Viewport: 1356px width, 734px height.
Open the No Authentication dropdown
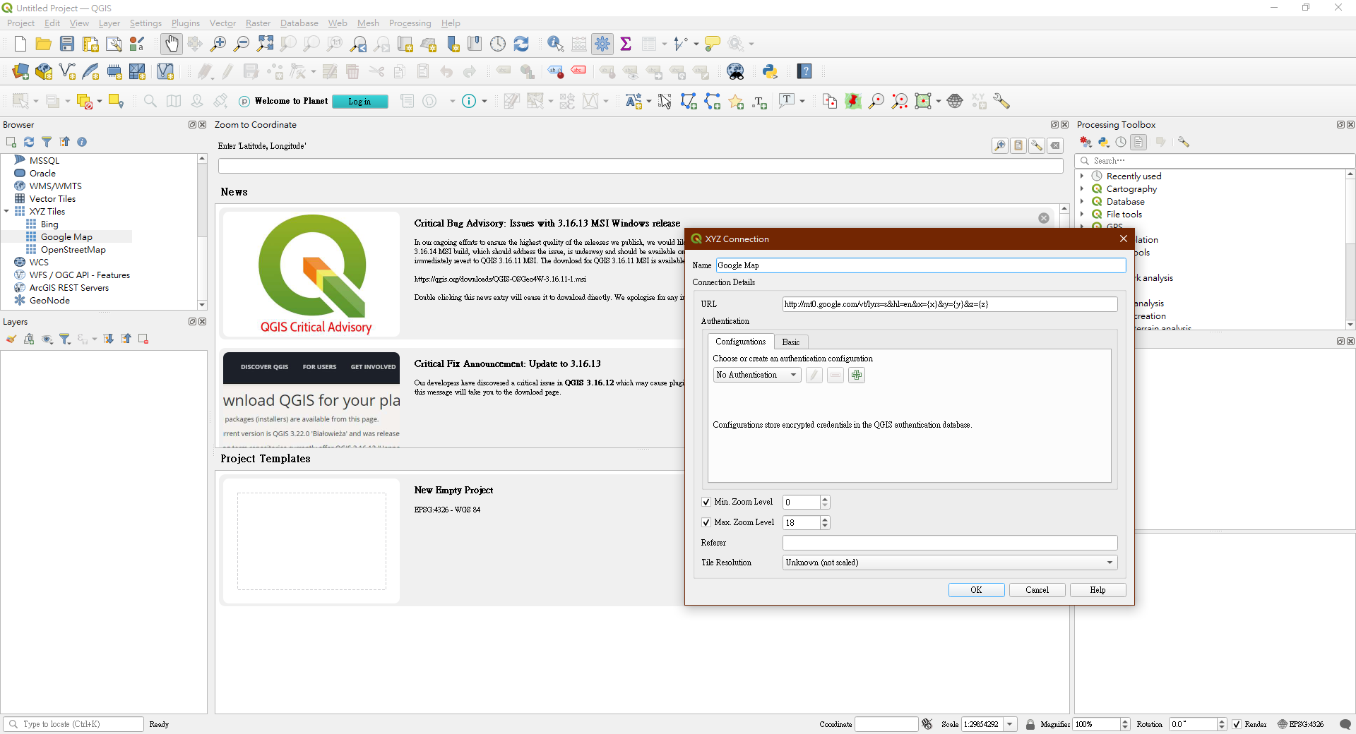pos(757,375)
